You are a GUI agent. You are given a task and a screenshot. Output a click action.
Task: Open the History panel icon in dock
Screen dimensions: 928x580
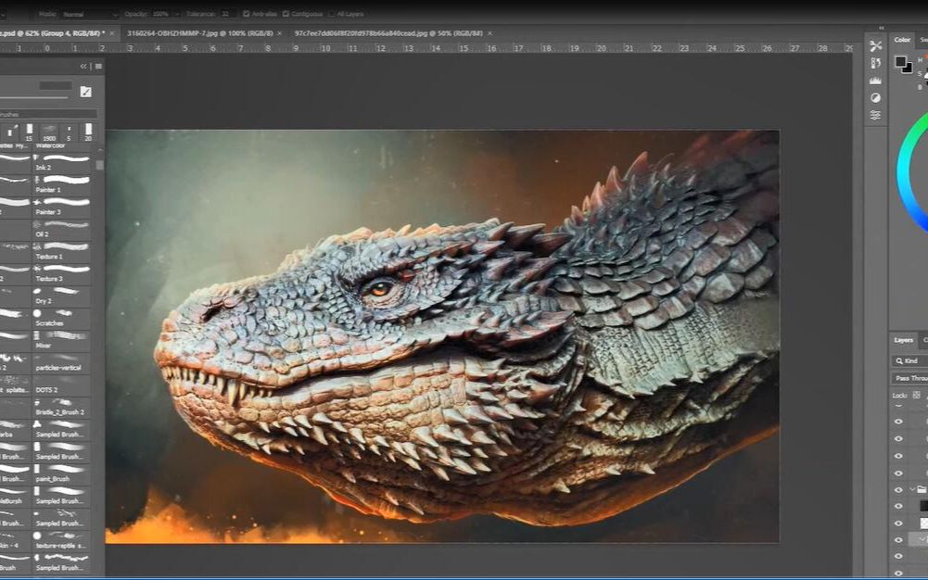coord(876,63)
